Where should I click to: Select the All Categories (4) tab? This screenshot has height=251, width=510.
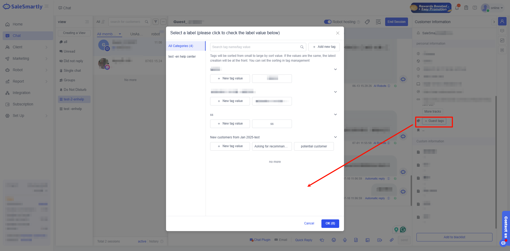[181, 46]
